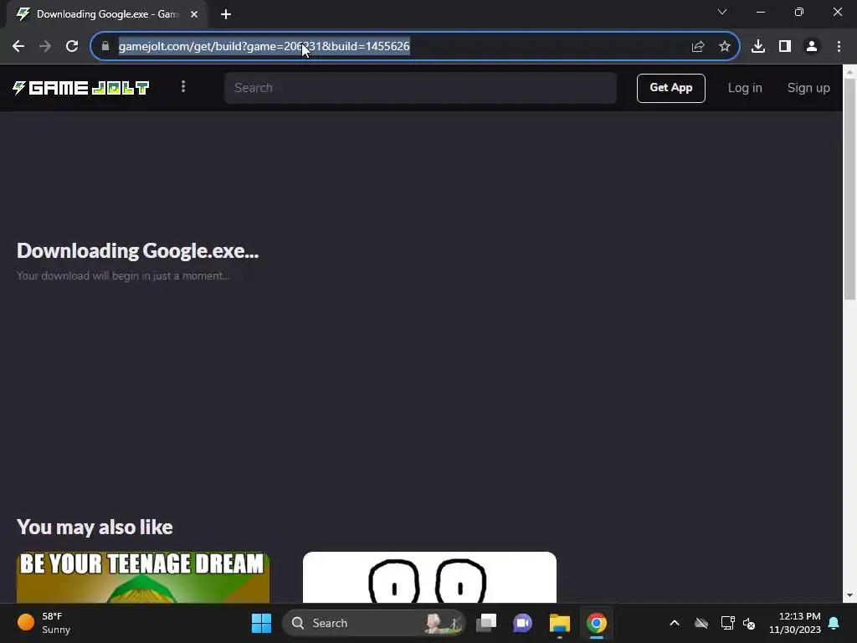Click the 'You may also like' heading
Screen dimensions: 857x643
coord(95,527)
